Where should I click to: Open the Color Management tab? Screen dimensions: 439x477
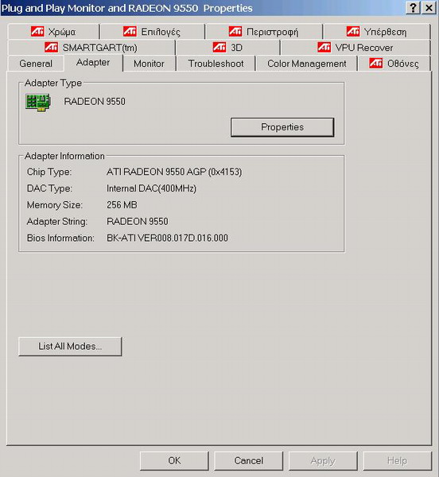coord(307,64)
